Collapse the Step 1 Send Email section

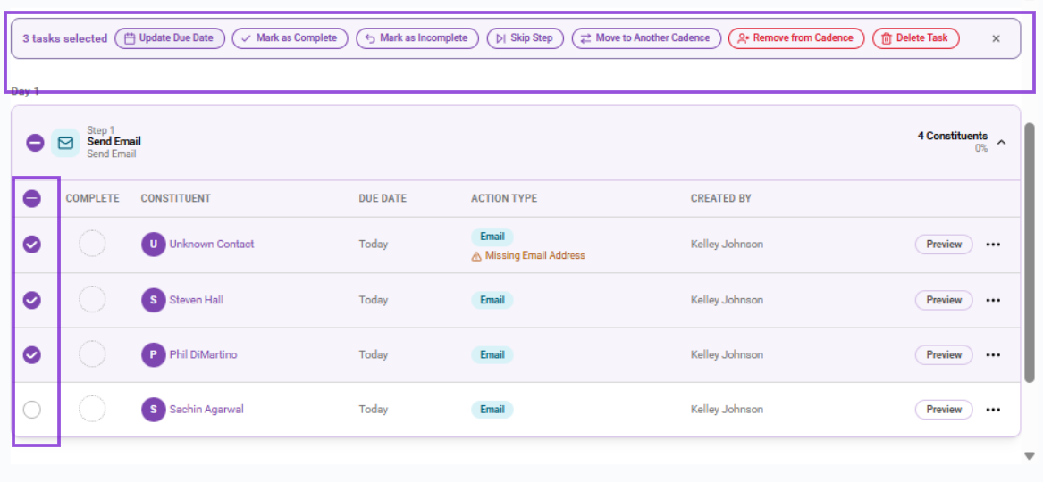1002,142
